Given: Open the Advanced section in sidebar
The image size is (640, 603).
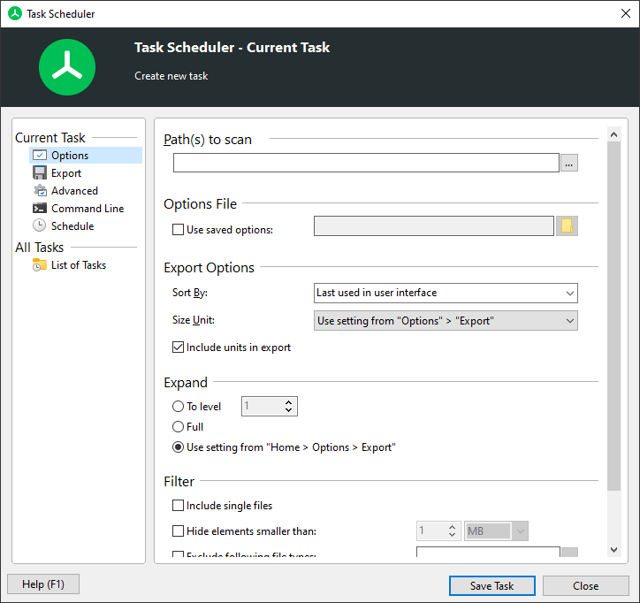Looking at the screenshot, I should (74, 191).
